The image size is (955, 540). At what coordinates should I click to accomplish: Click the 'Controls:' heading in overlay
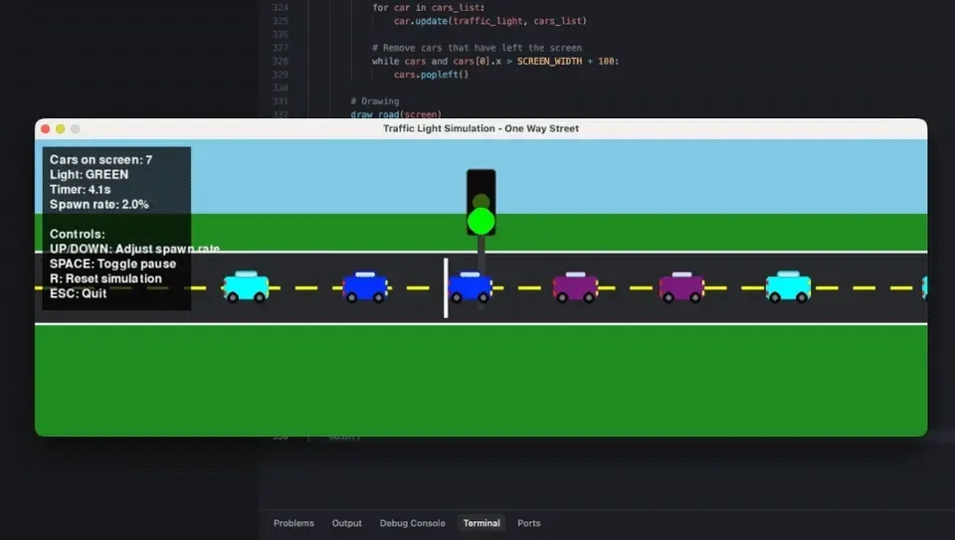(78, 234)
